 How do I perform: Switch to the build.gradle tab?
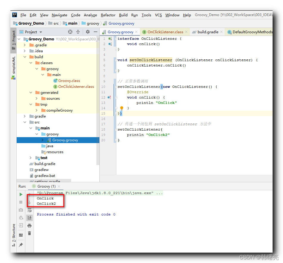tap(208, 32)
